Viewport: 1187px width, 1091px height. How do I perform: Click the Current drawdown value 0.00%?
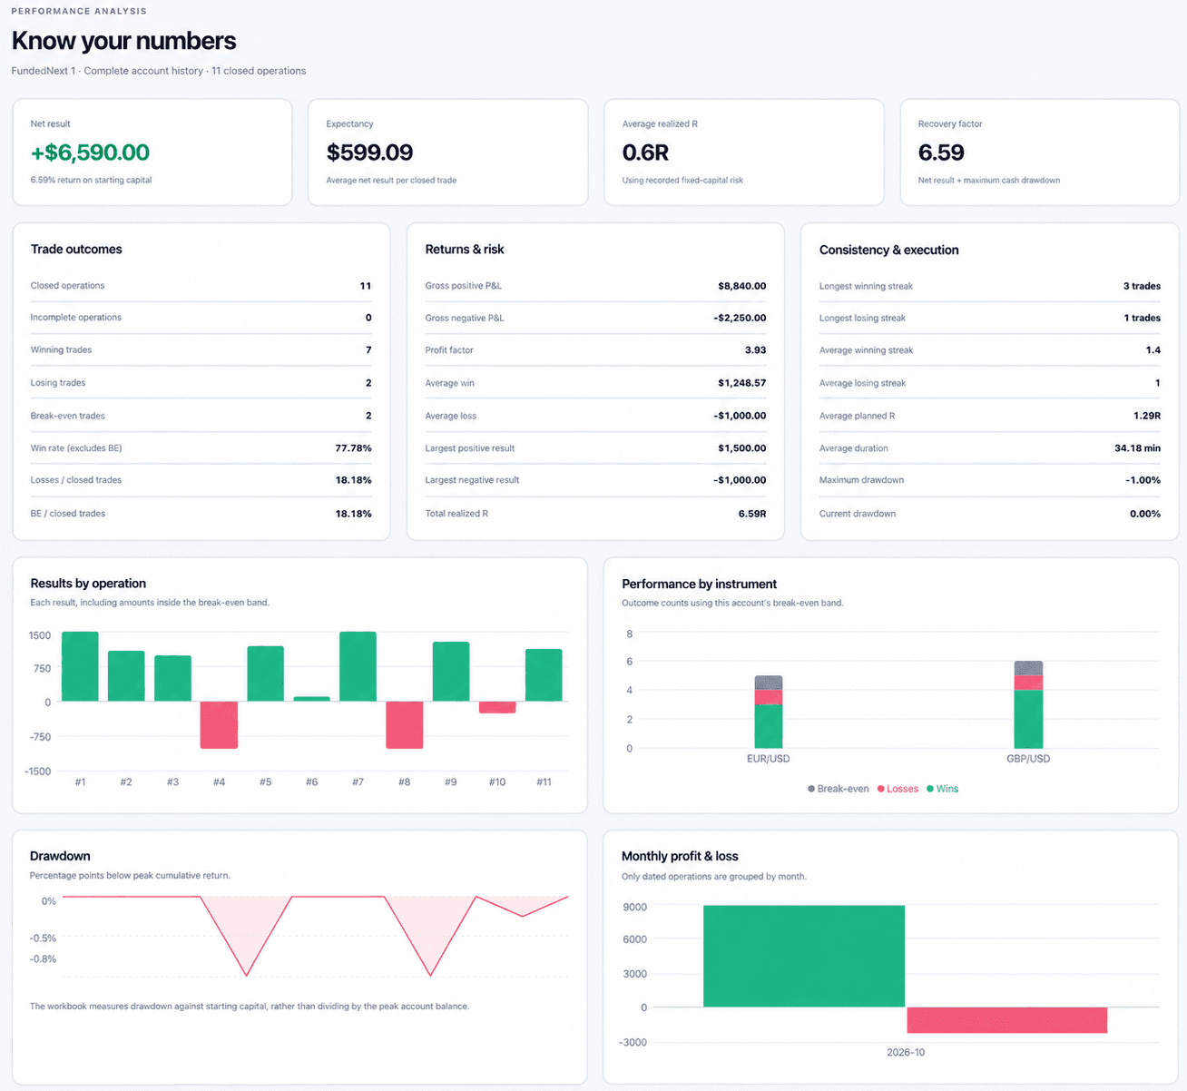[1145, 514]
